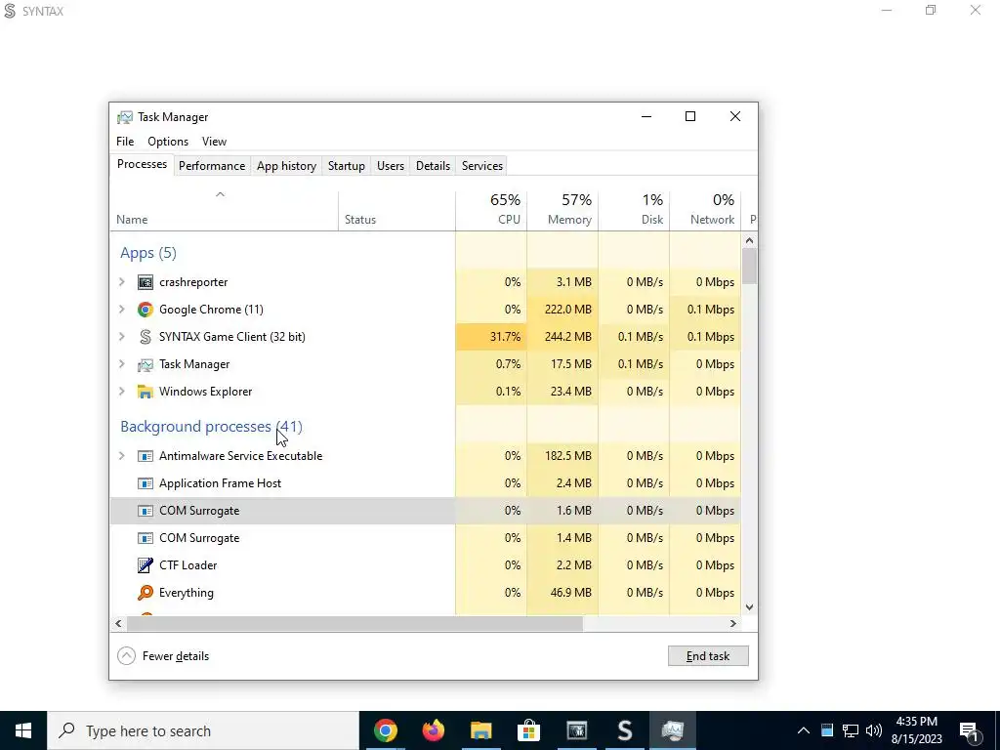Click the End task button
The height and width of the screenshot is (750, 1000).
click(708, 656)
